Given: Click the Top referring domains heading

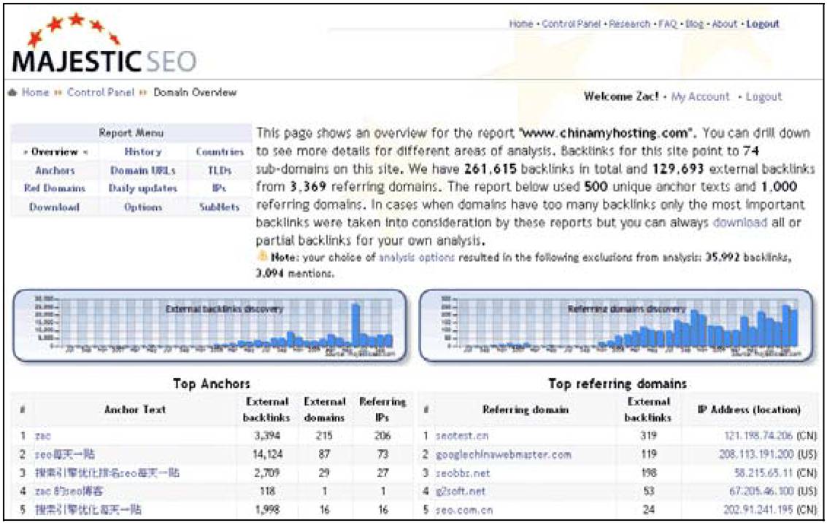Looking at the screenshot, I should (x=617, y=384).
